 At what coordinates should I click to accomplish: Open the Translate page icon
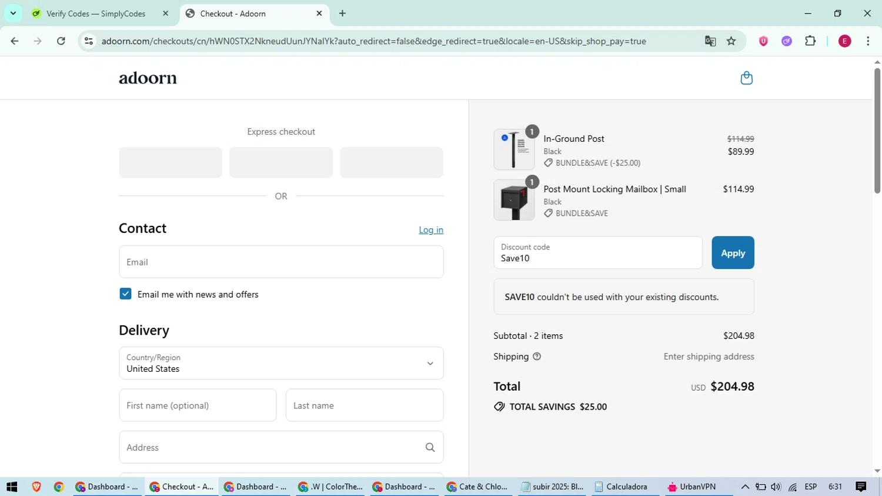pyautogui.click(x=710, y=41)
